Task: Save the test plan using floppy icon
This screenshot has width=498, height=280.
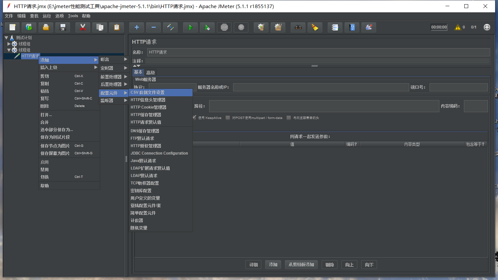Action: coord(63,27)
